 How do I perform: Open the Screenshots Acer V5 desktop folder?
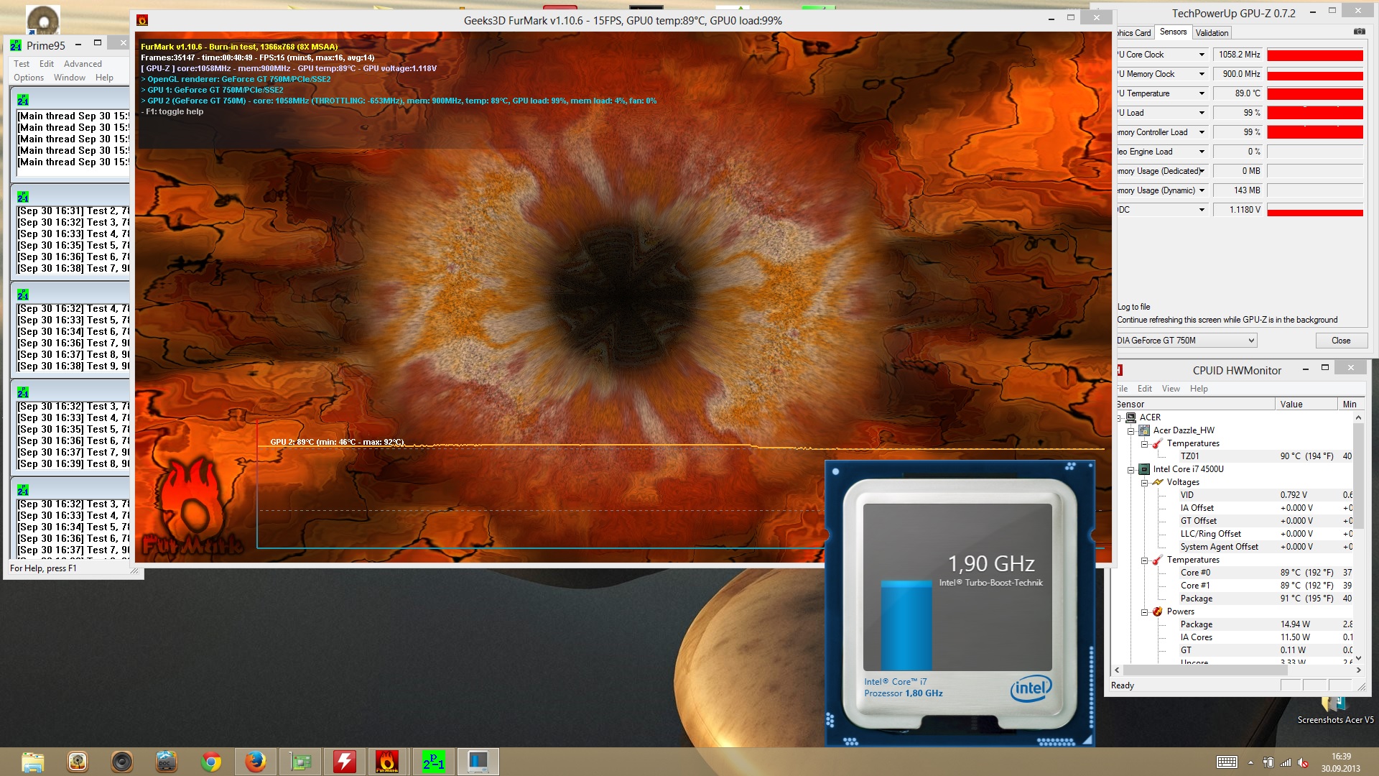point(1335,711)
